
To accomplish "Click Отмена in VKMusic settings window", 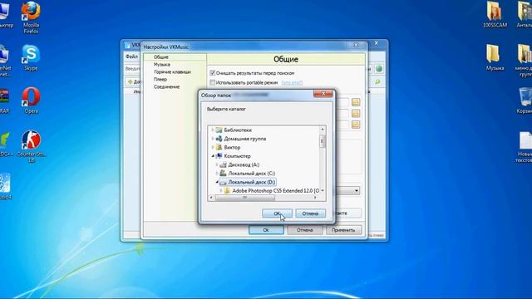I will point(305,230).
